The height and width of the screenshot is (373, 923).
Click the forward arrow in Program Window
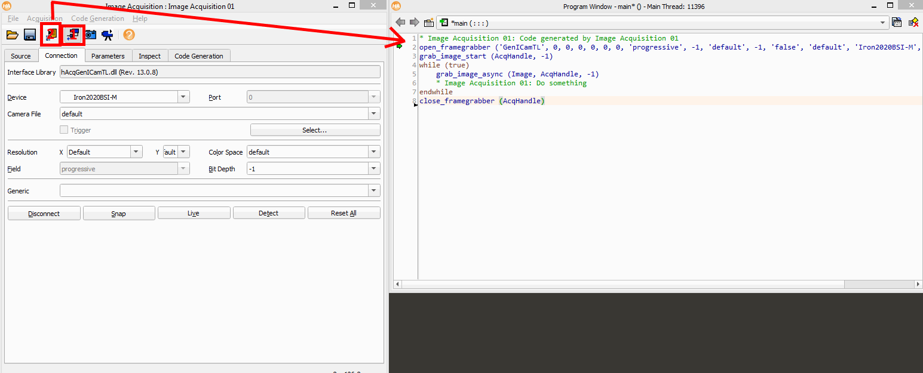pyautogui.click(x=414, y=23)
